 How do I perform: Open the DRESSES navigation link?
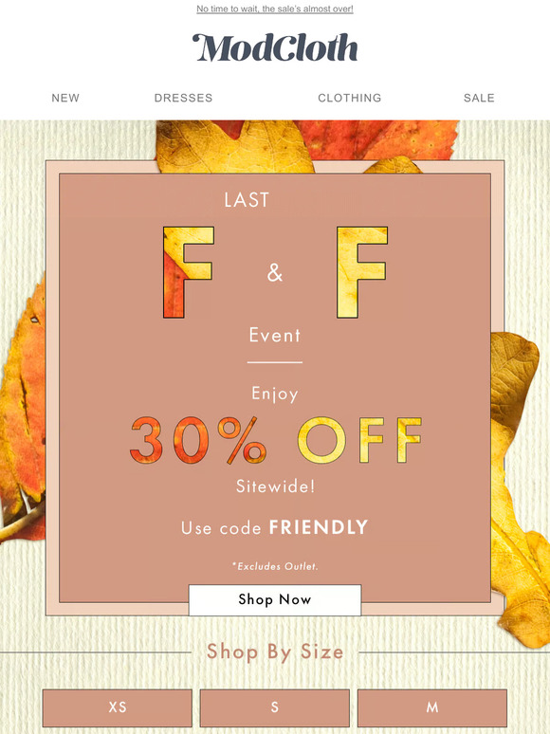coord(183,98)
